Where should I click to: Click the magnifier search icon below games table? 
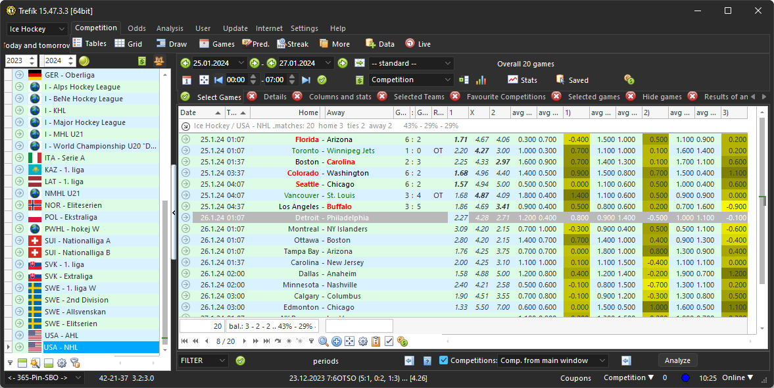[x=323, y=341]
